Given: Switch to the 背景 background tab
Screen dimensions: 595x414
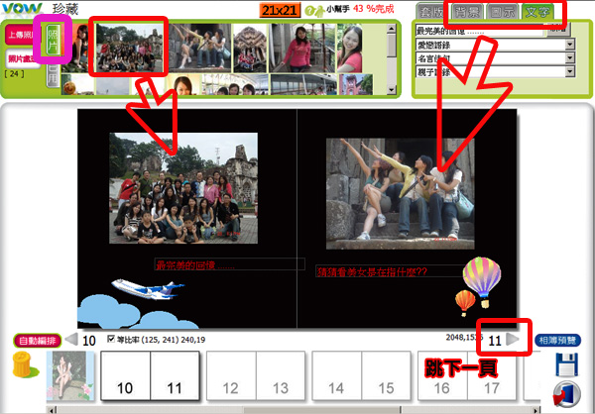Looking at the screenshot, I should pos(467,12).
